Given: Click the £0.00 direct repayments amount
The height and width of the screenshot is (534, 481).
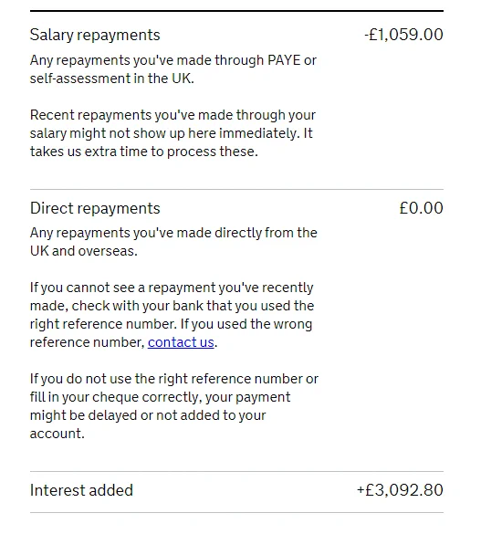Looking at the screenshot, I should pos(422,208).
